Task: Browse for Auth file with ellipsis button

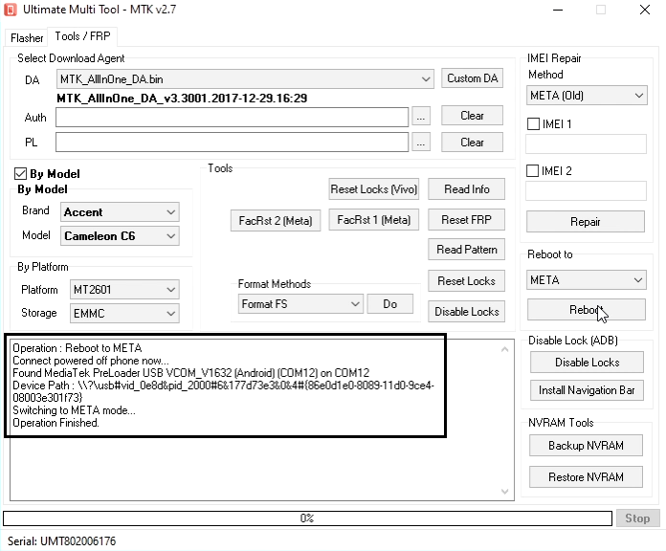Action: [420, 117]
